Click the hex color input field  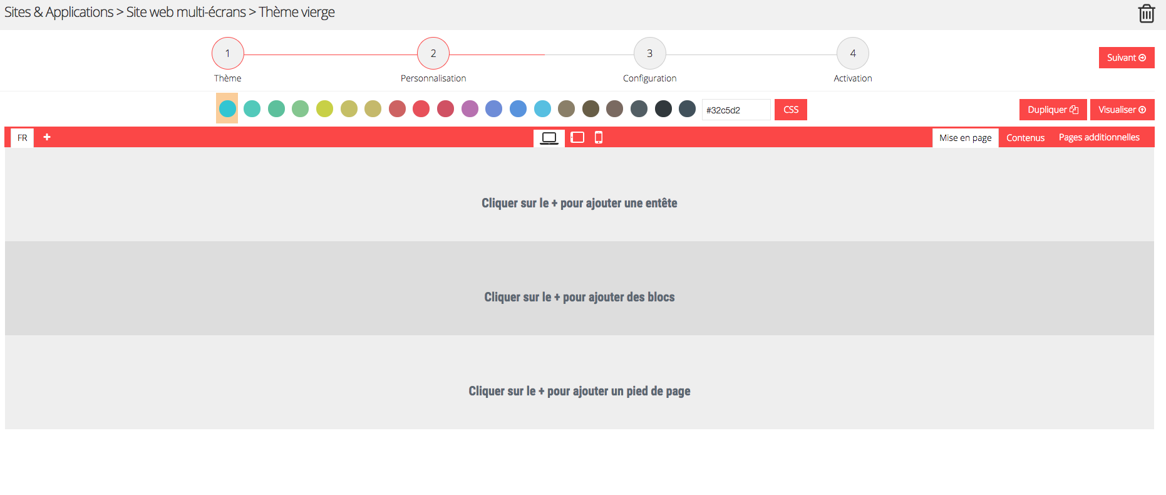[736, 110]
